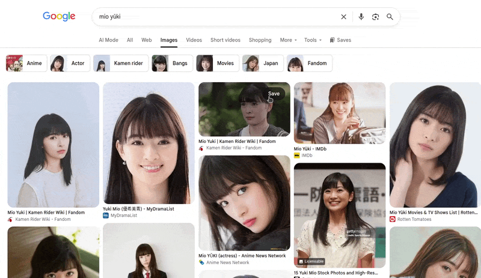This screenshot has height=278, width=481.
Task: Click the 'Anime News Network' source label
Action: click(x=228, y=262)
